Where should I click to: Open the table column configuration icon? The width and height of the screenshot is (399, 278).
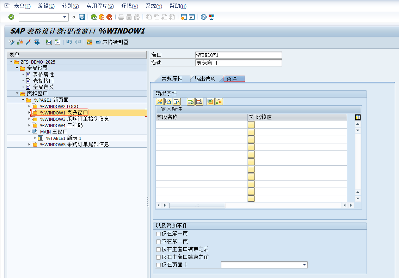pos(358,117)
